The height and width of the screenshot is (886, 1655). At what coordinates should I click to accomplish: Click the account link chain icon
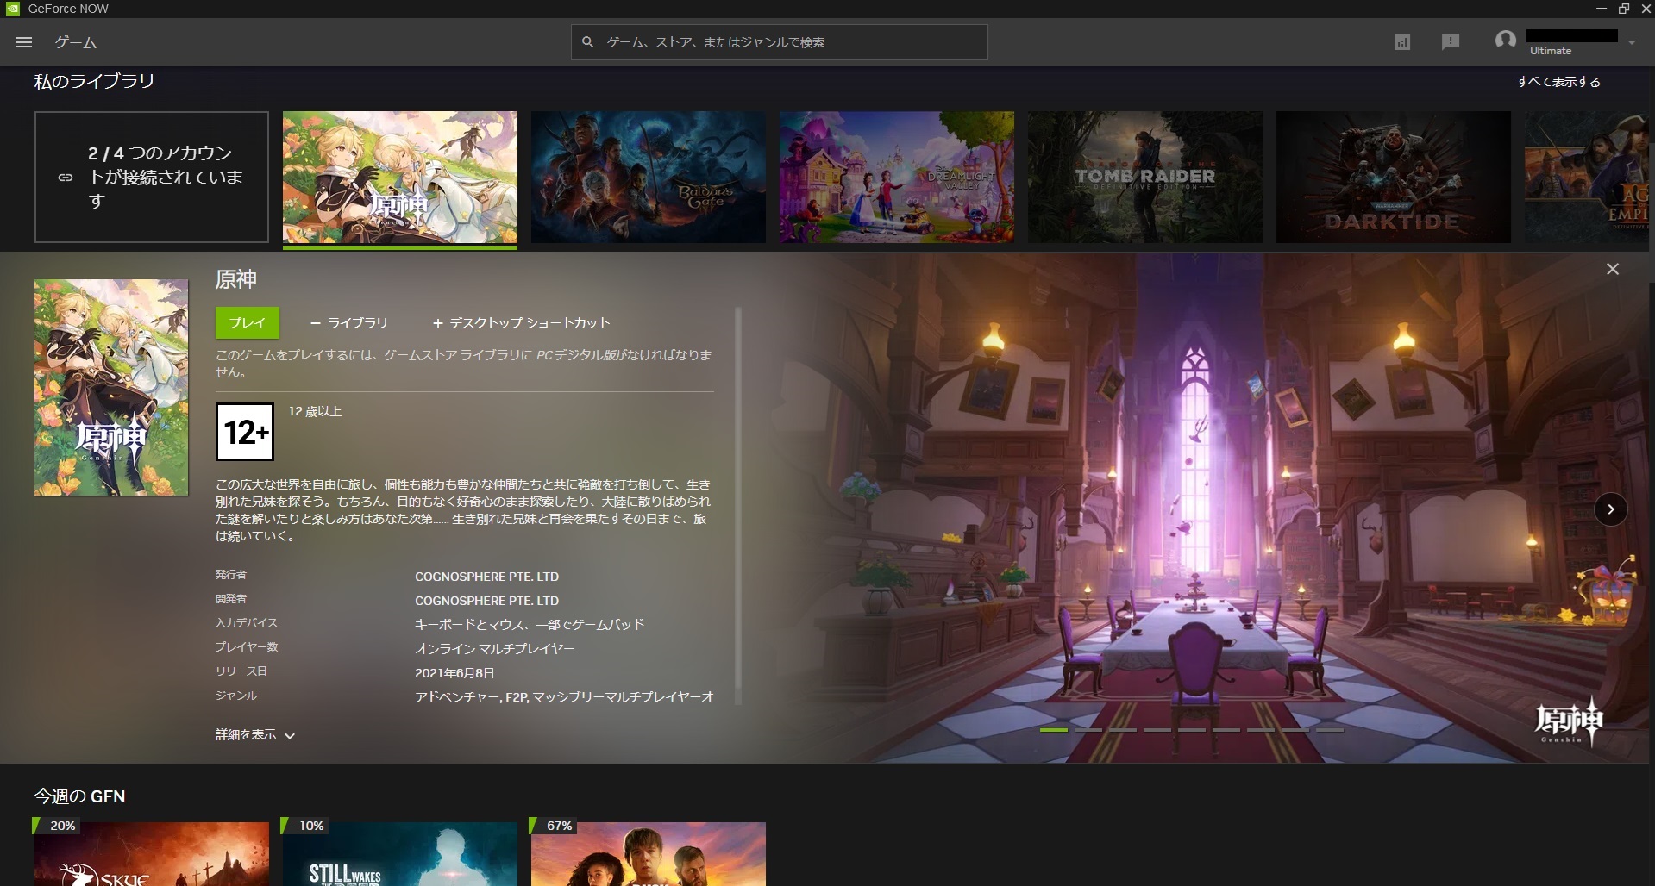tap(66, 178)
